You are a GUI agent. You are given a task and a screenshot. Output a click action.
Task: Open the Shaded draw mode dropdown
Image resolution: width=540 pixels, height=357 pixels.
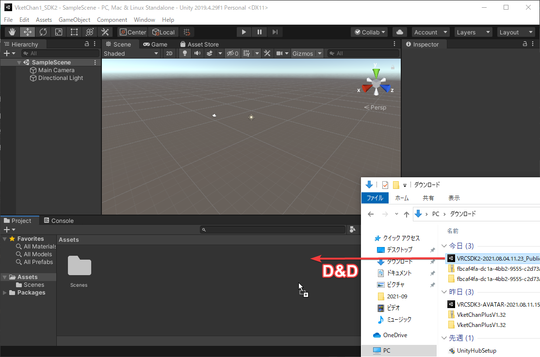[x=131, y=53]
